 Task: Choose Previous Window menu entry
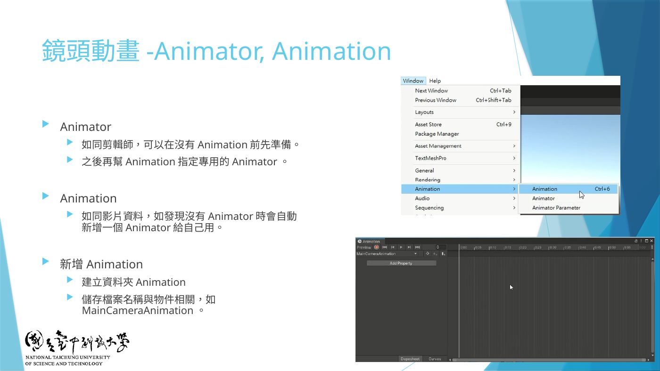[461, 100]
